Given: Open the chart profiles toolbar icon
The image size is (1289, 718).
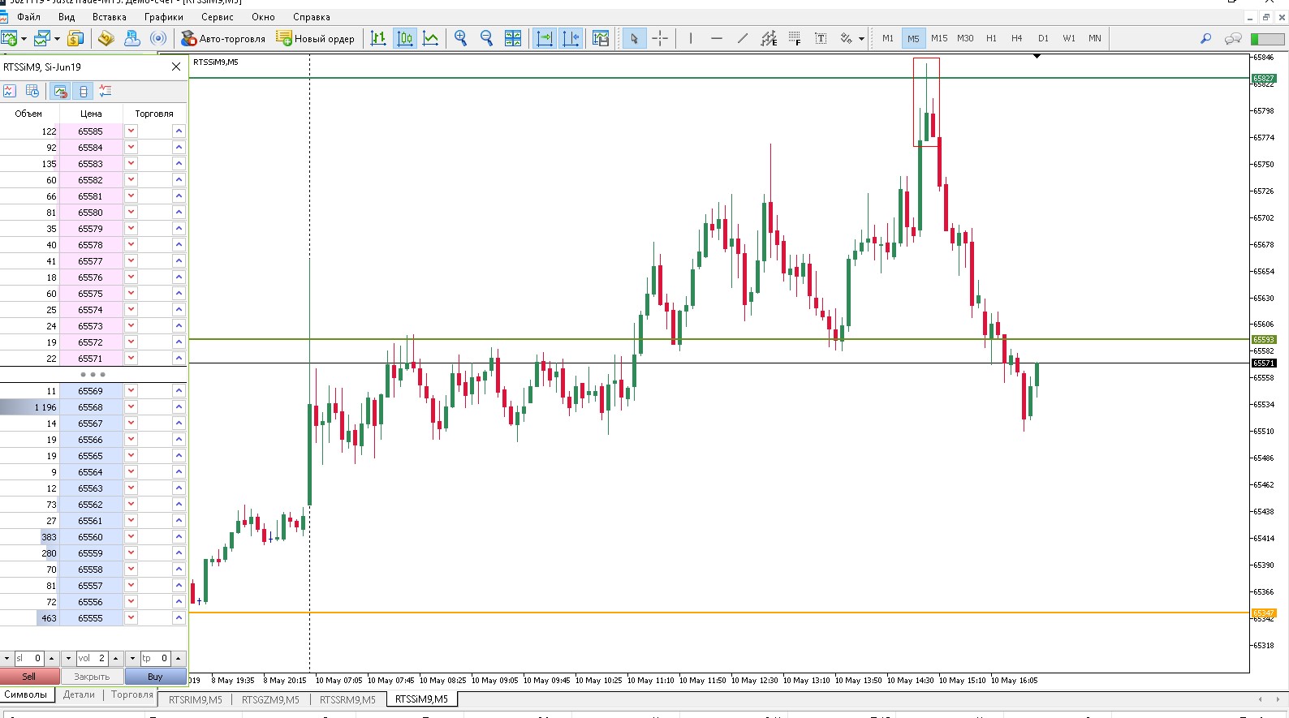Looking at the screenshot, I should pos(41,38).
